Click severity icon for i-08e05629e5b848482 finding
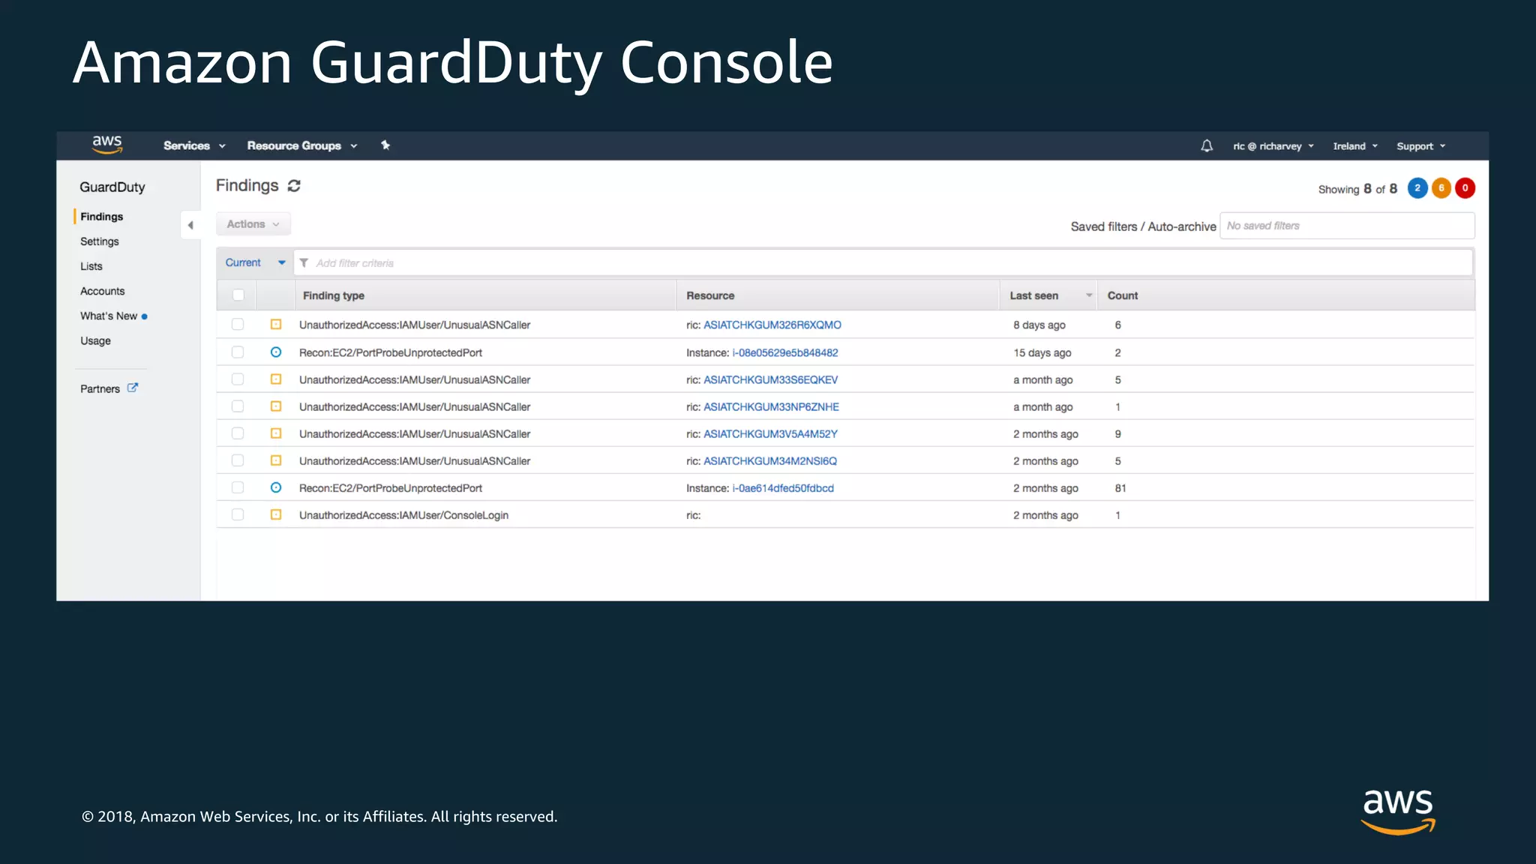This screenshot has height=864, width=1536. coord(276,352)
